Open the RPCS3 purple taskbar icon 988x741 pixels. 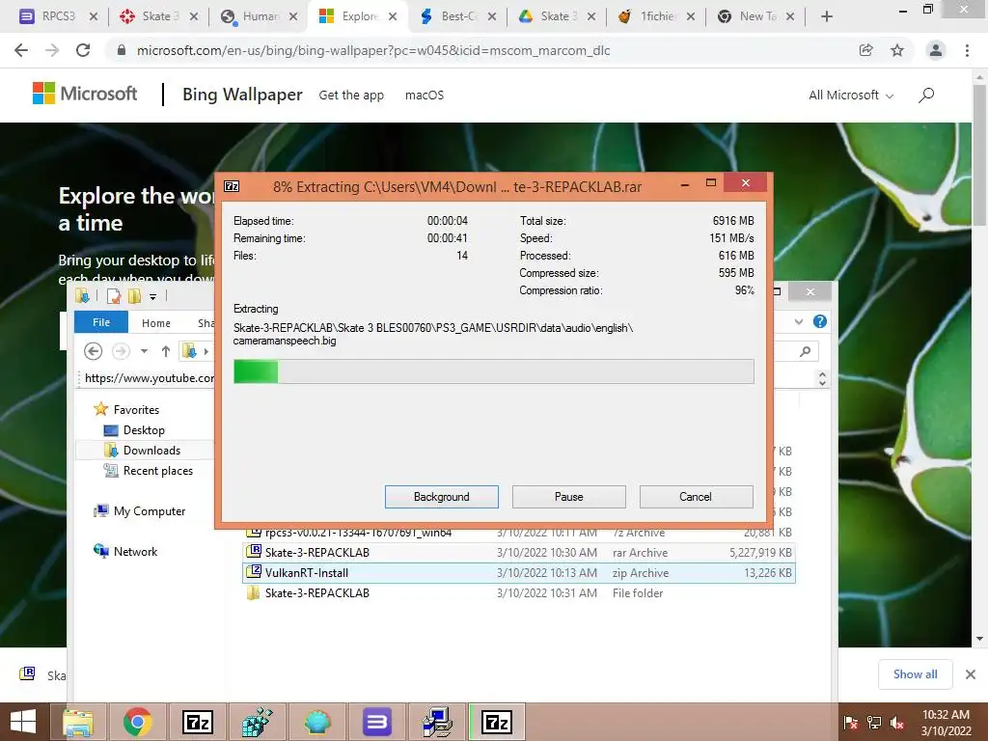pos(377,722)
